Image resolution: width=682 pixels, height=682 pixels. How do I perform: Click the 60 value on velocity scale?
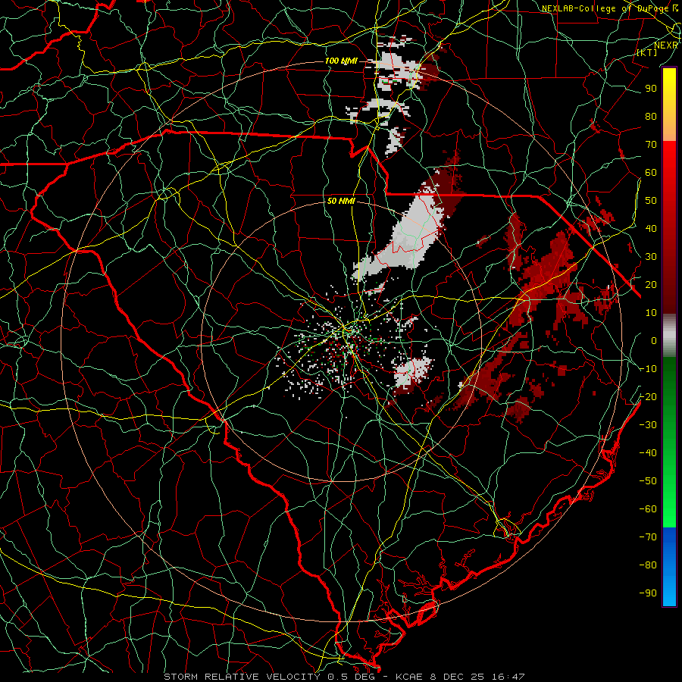(651, 172)
